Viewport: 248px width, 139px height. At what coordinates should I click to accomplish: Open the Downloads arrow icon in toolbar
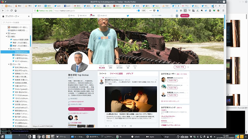point(177,10)
